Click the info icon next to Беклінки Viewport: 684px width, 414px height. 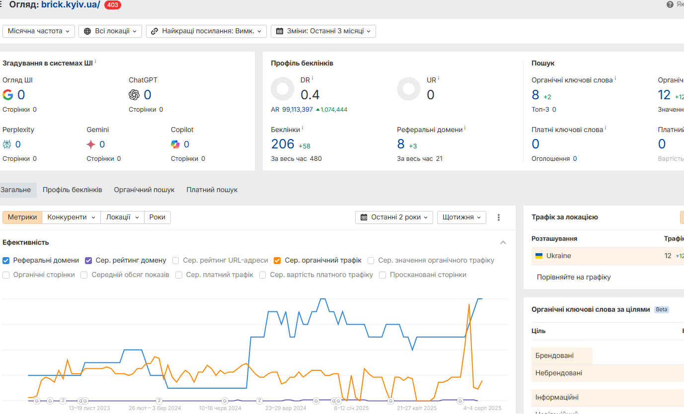click(x=303, y=128)
